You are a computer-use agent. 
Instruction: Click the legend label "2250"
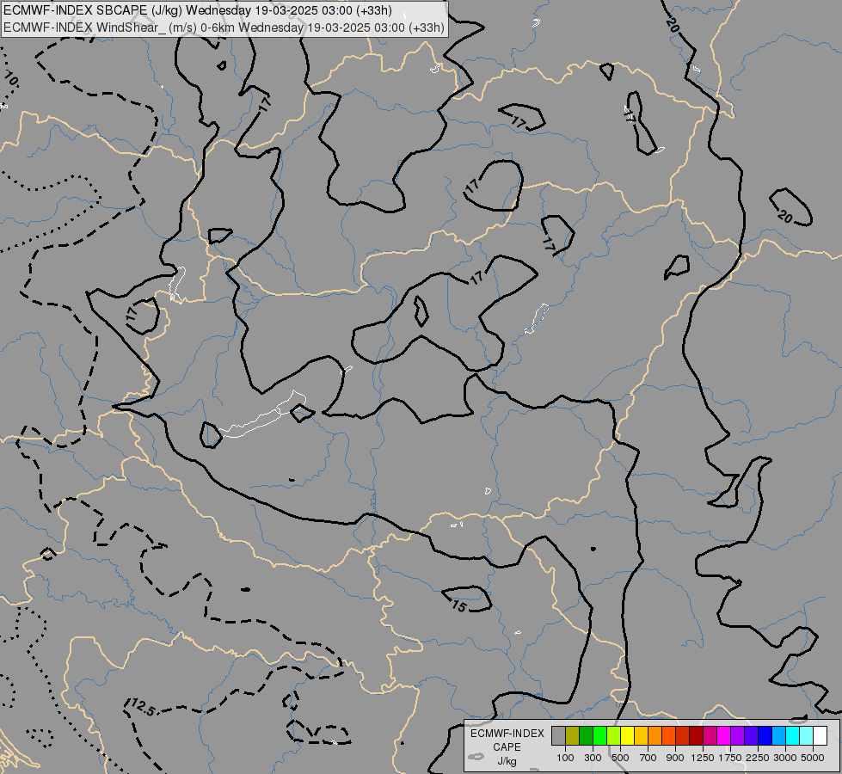pyautogui.click(x=758, y=758)
